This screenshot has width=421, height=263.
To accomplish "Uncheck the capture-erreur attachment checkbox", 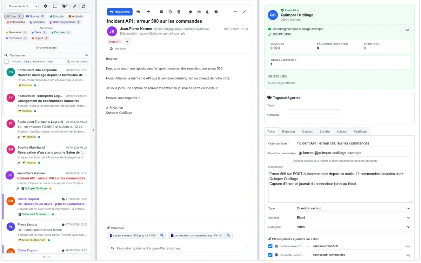I will click(270, 246).
